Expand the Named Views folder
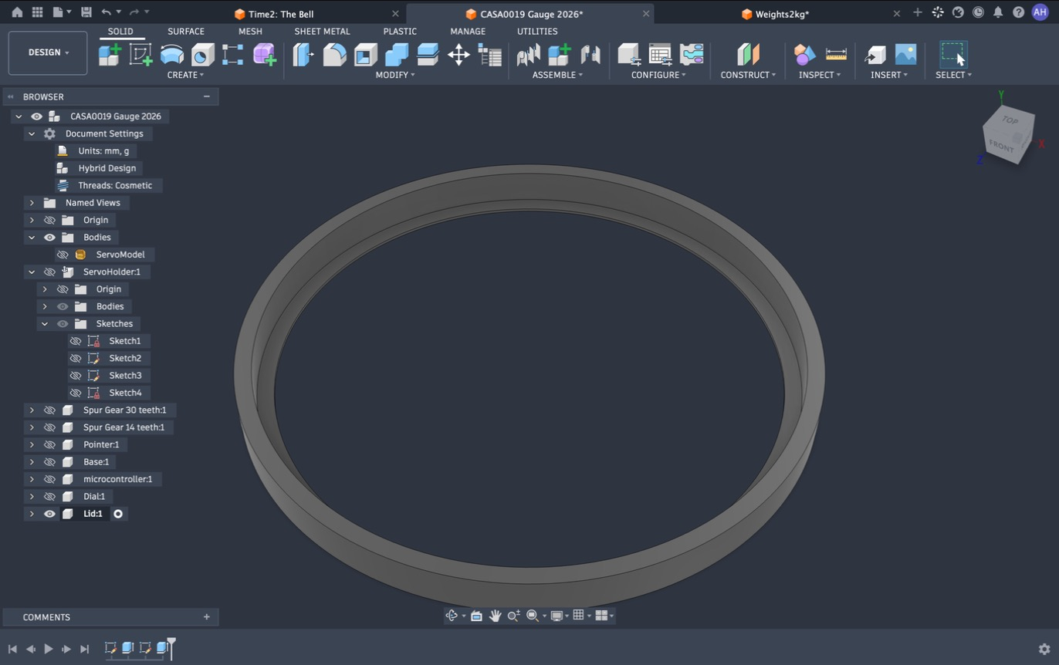 point(32,203)
